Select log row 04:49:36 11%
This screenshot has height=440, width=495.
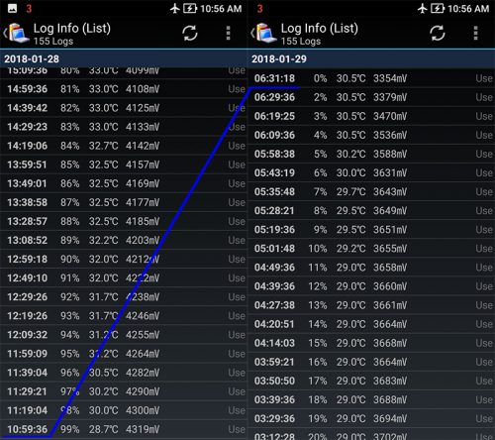pyautogui.click(x=371, y=268)
